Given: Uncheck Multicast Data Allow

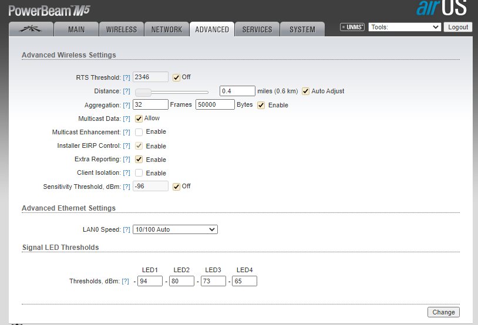Looking at the screenshot, I should tap(139, 119).
